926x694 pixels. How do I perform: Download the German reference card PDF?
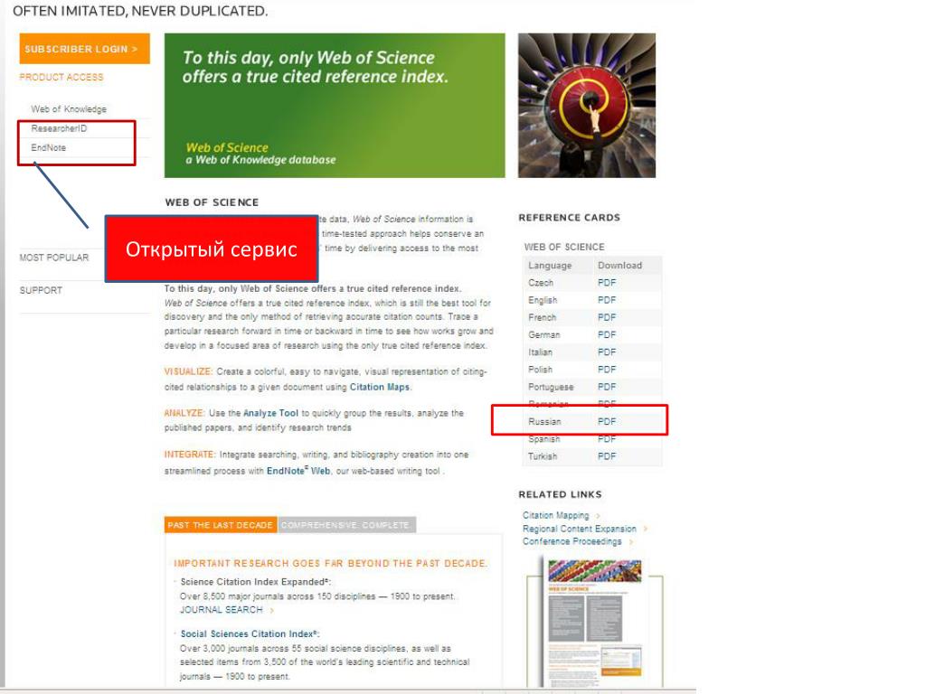(607, 334)
